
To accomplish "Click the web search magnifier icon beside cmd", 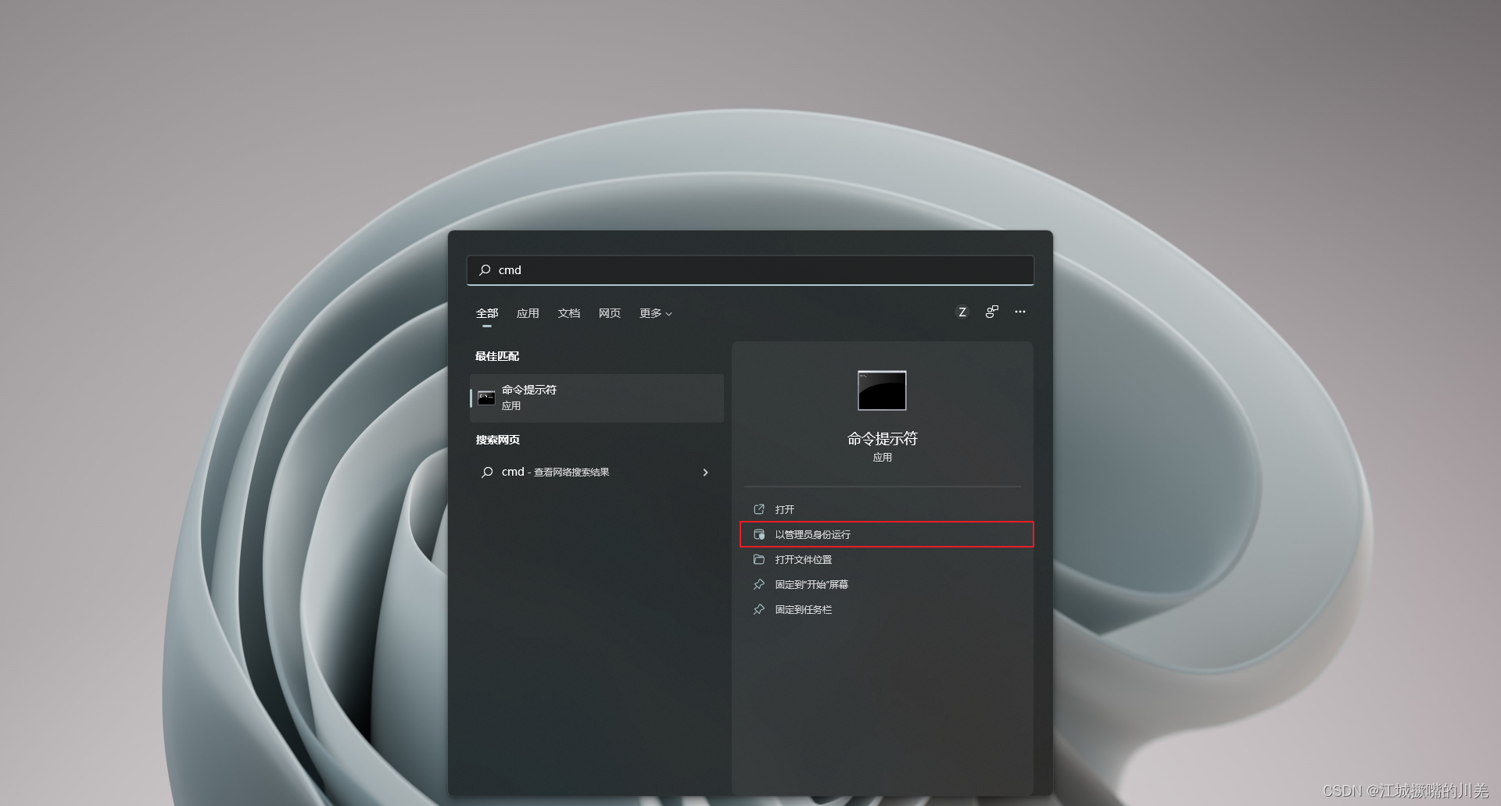I will [x=487, y=473].
